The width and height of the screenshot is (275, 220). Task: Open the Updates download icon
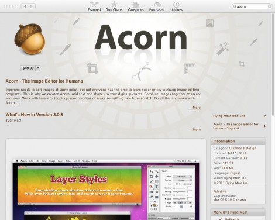[176, 5]
